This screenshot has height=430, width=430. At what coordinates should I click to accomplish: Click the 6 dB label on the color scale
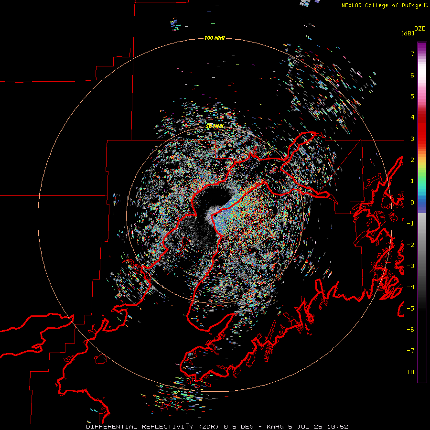(x=412, y=75)
